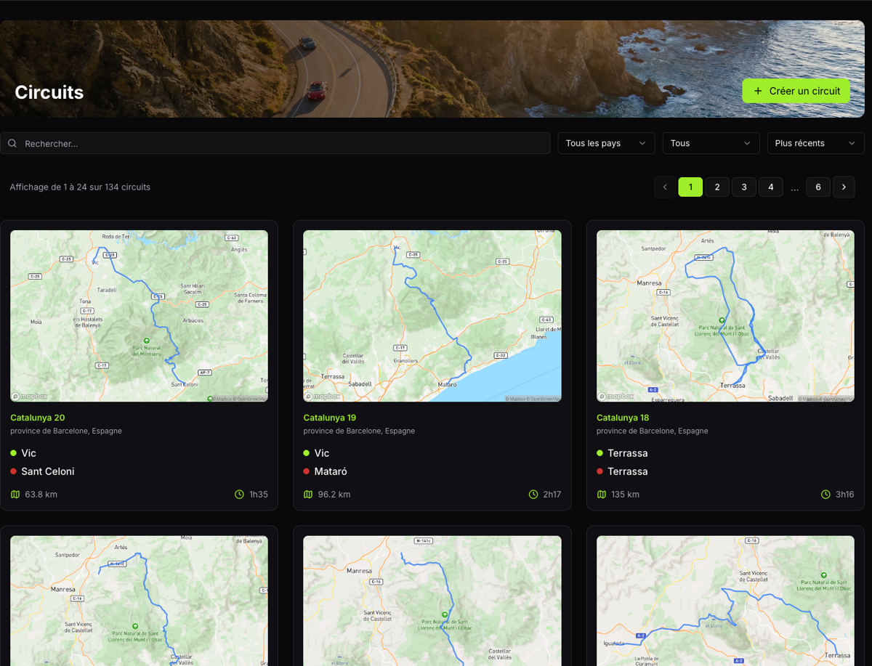Jump to page 6 of results
The width and height of the screenshot is (872, 666).
coord(817,187)
